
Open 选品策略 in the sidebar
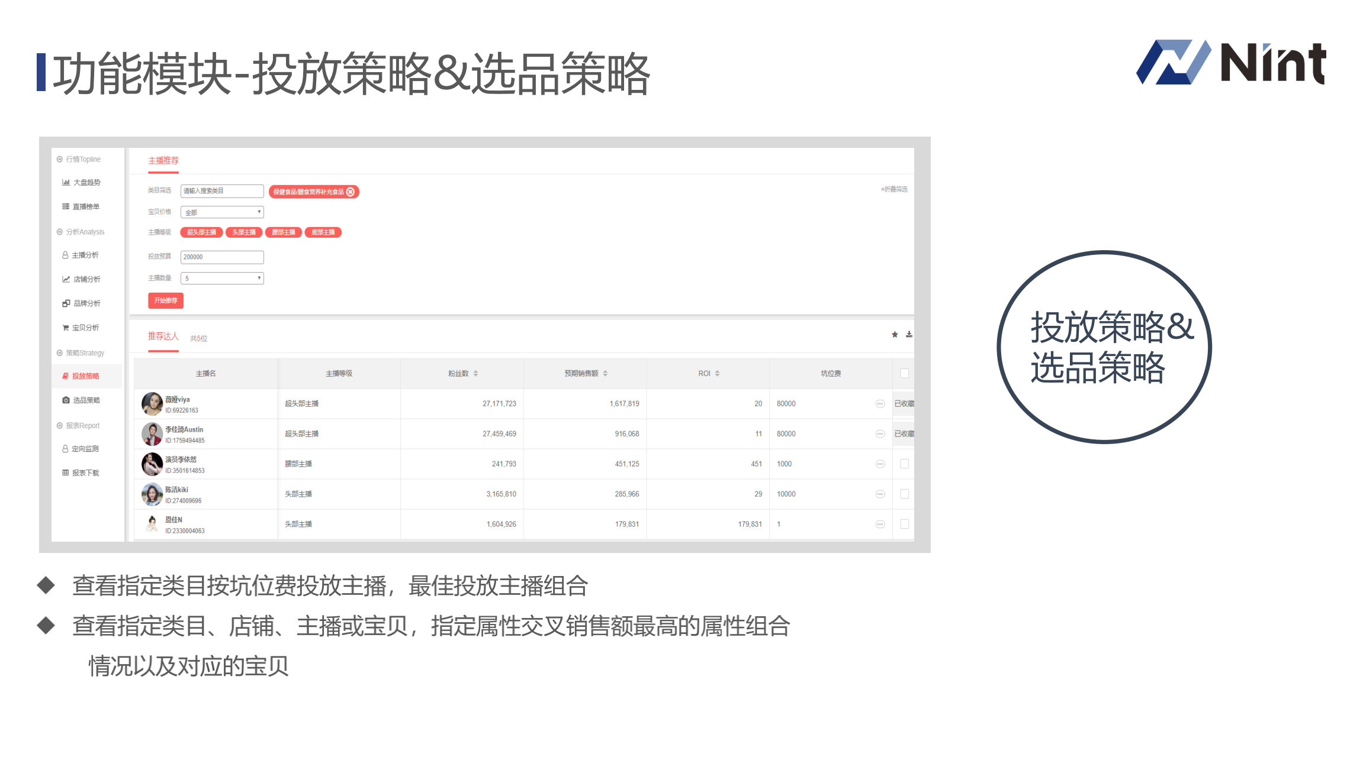(86, 400)
